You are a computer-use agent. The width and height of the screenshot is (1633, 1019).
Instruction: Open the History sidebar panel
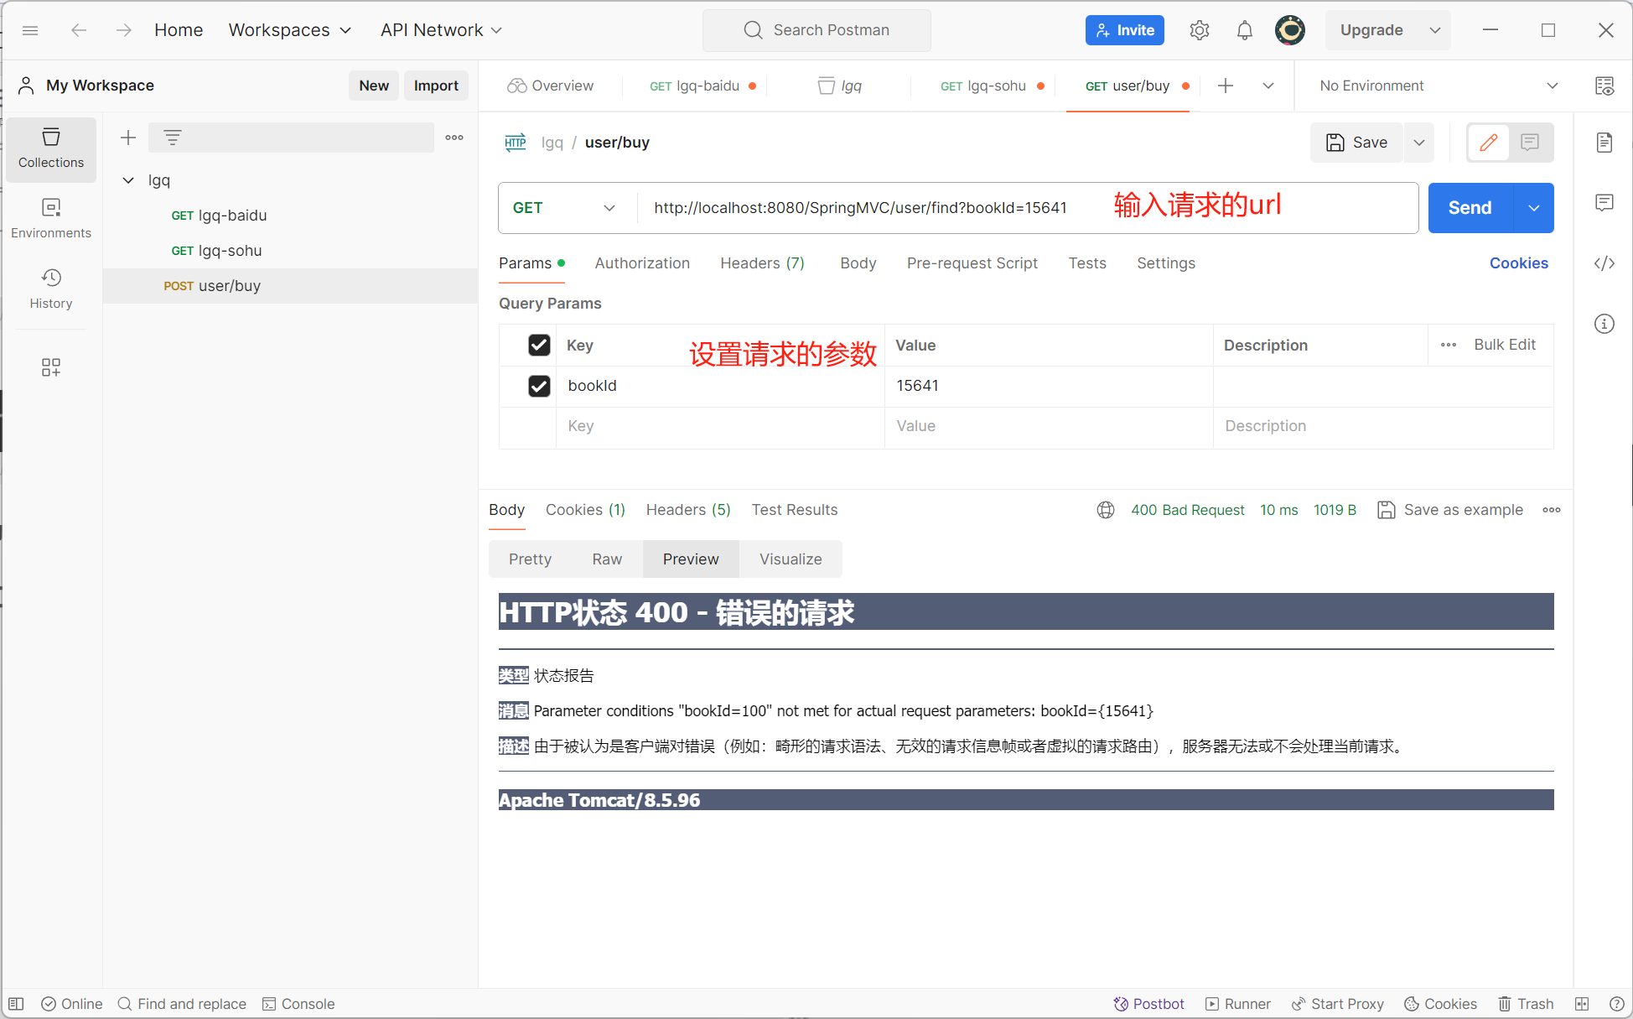51,289
